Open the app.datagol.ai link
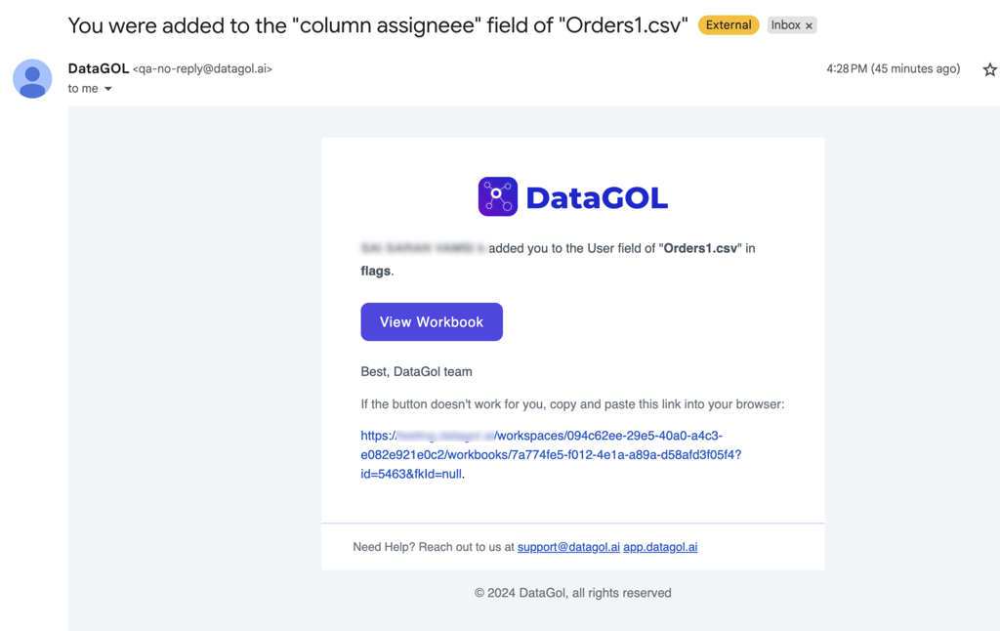 click(660, 547)
